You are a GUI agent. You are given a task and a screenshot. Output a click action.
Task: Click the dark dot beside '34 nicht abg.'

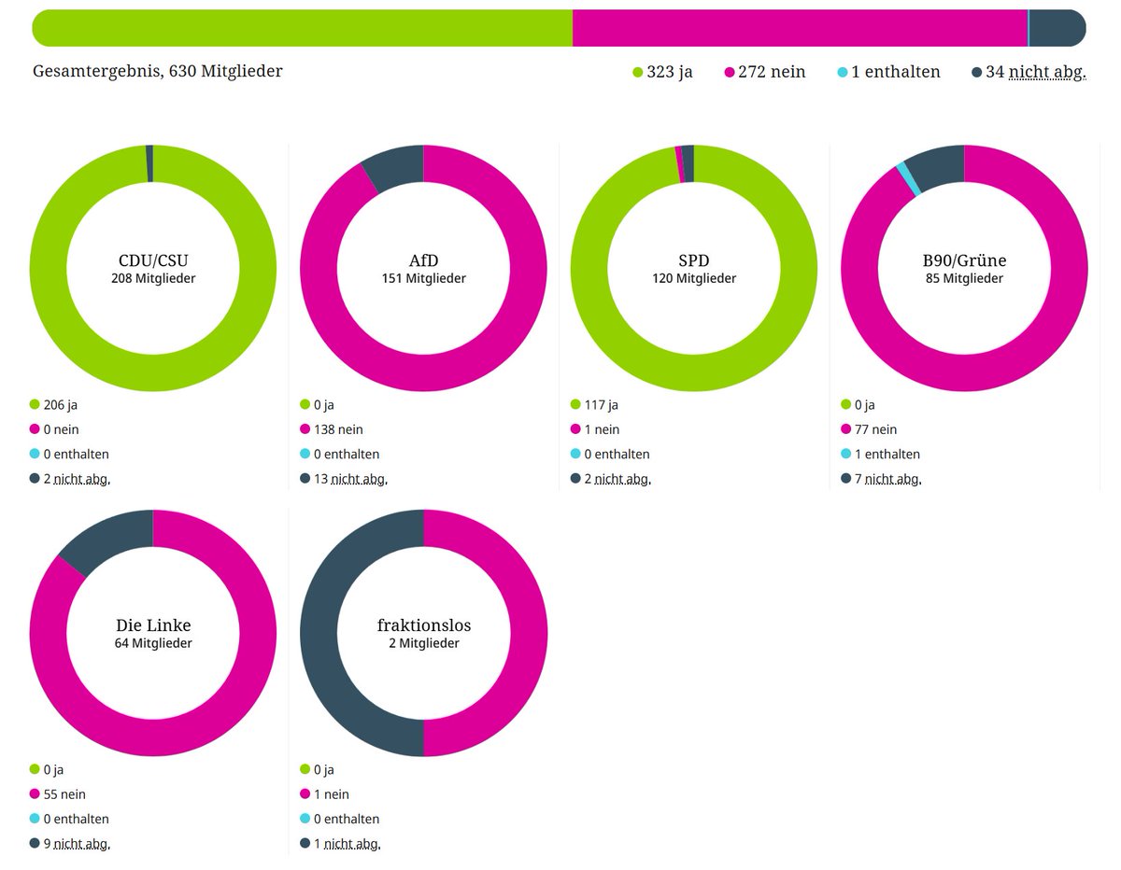click(x=976, y=73)
